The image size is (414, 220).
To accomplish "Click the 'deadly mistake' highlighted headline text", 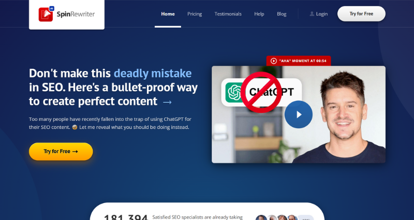I will 153,73.
